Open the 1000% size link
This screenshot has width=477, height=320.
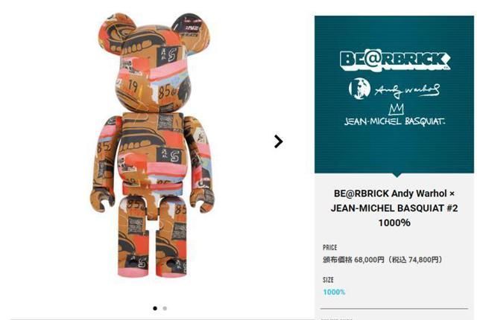click(x=334, y=292)
